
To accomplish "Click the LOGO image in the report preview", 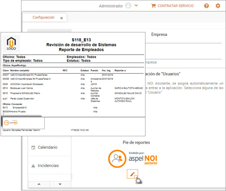I will [x=11, y=44].
